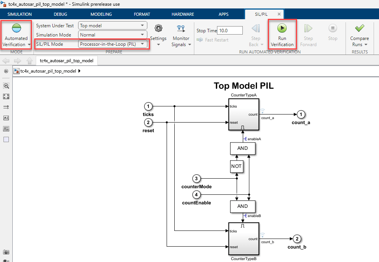Toggle the Hide/Show Model Browser button
The height and width of the screenshot is (262, 379).
coord(6,71)
